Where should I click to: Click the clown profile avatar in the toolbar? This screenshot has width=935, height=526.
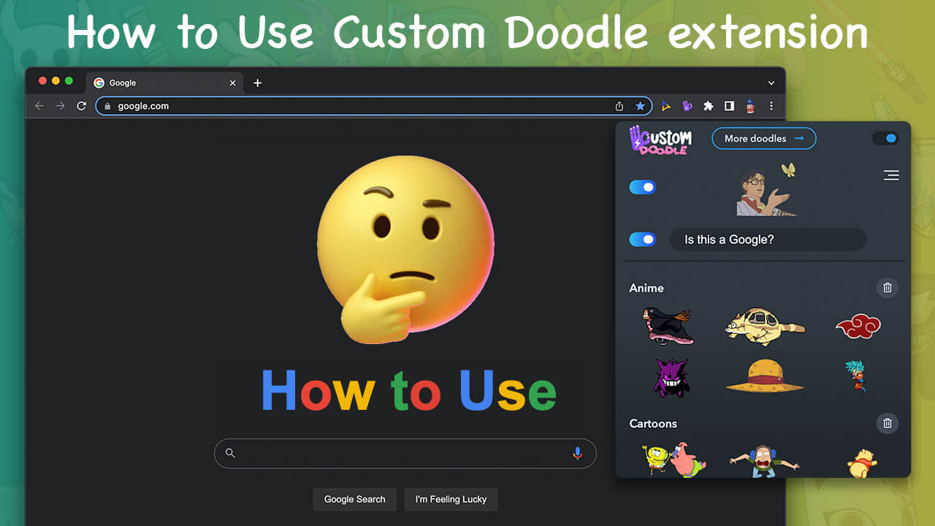750,106
